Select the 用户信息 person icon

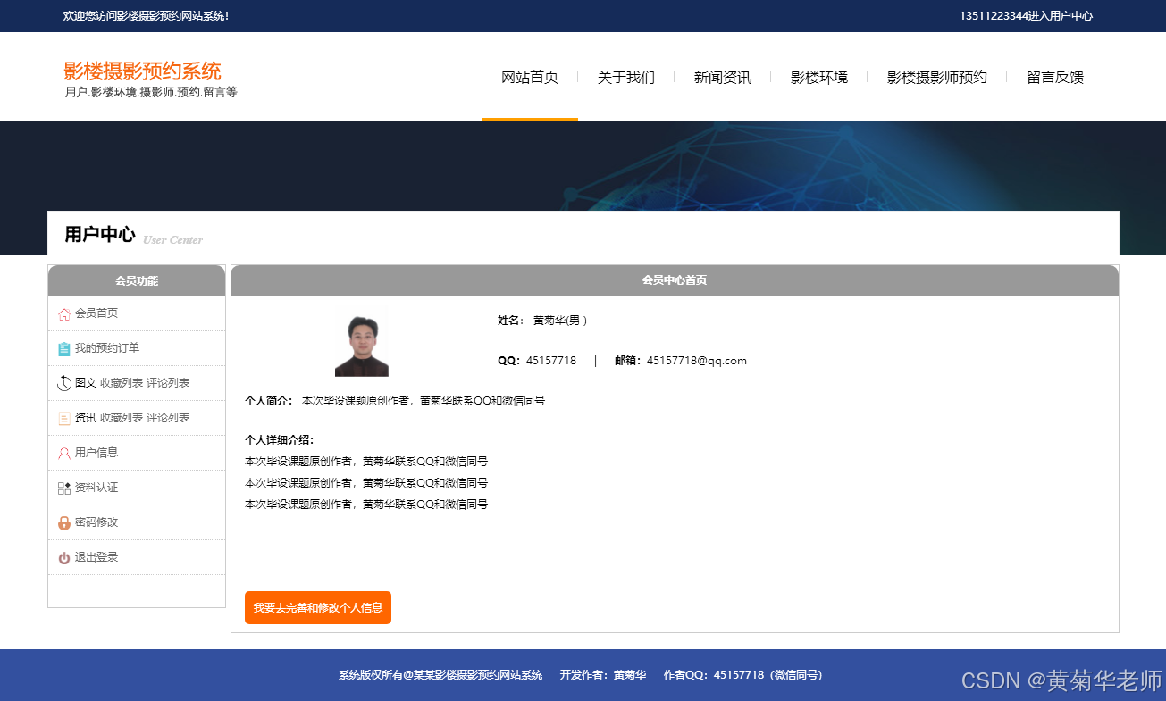click(x=63, y=453)
